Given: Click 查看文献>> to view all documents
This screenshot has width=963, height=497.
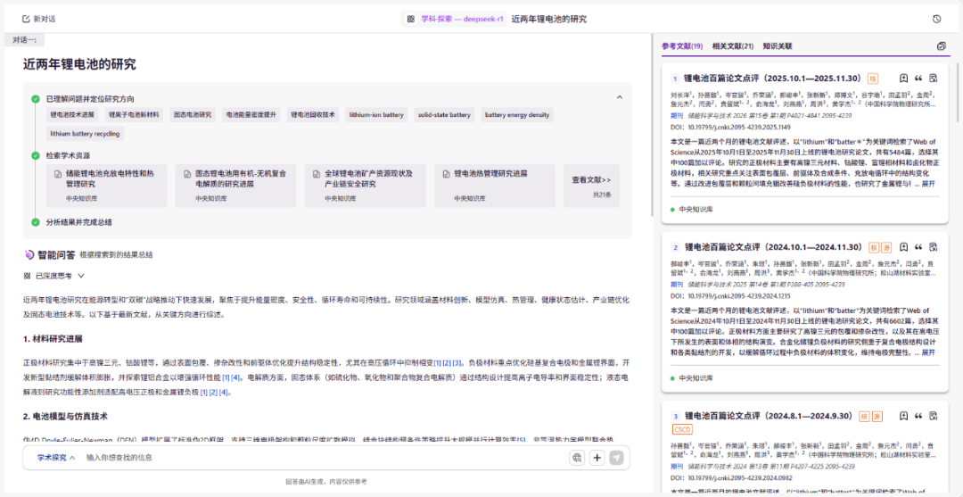Looking at the screenshot, I should coord(591,180).
